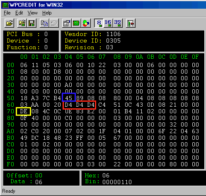This screenshot has width=206, height=196.
Task: Switch to 16-bit display mode
Action: [x=108, y=23]
